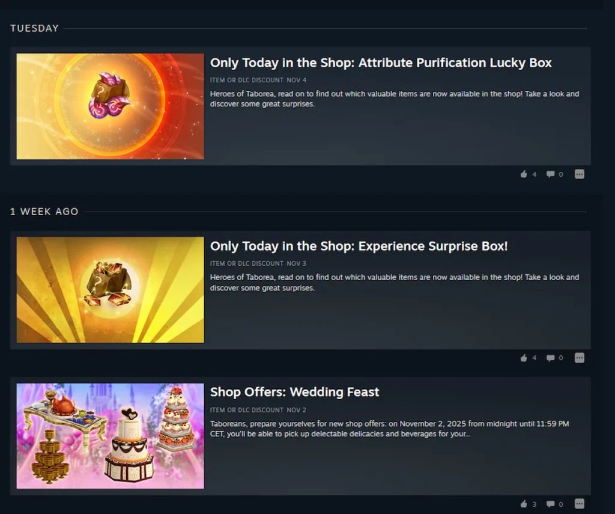Open more options for Attribute Purification post

[580, 174]
